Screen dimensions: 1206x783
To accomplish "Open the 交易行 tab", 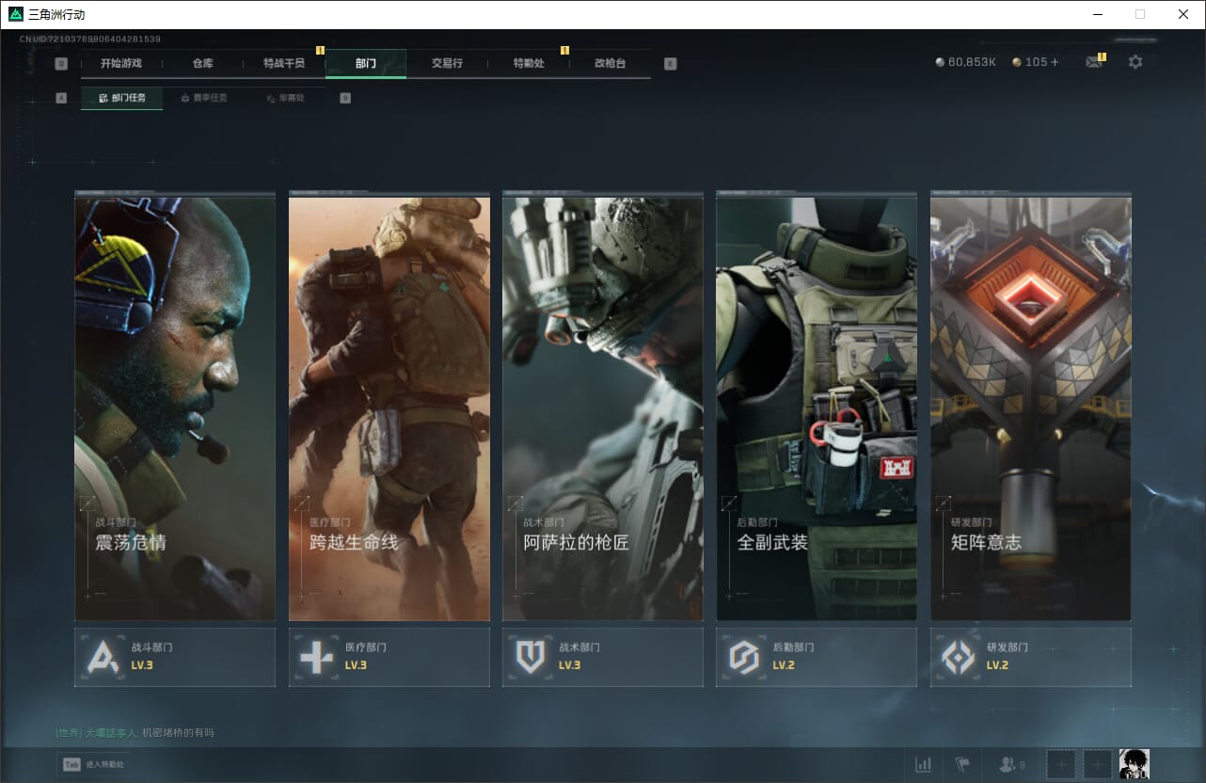I will pyautogui.click(x=447, y=63).
